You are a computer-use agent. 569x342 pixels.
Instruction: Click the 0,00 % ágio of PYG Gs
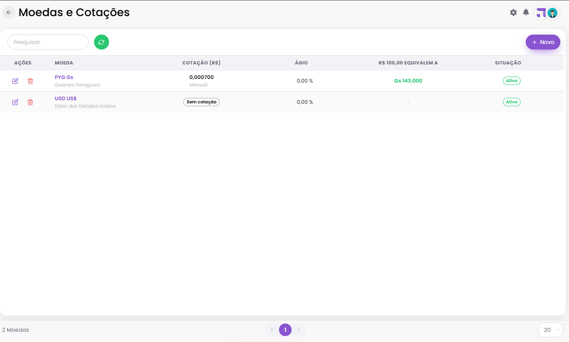pyautogui.click(x=305, y=81)
